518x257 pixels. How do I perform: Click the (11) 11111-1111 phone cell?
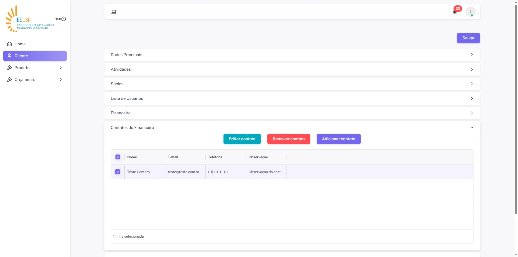pyautogui.click(x=226, y=172)
